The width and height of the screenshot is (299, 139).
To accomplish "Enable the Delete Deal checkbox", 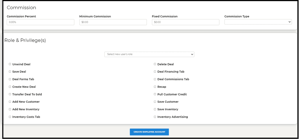I will click(x=155, y=64).
